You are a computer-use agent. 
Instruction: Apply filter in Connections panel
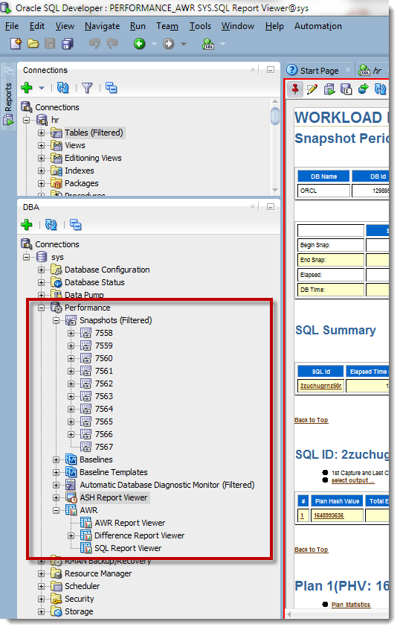click(x=87, y=88)
